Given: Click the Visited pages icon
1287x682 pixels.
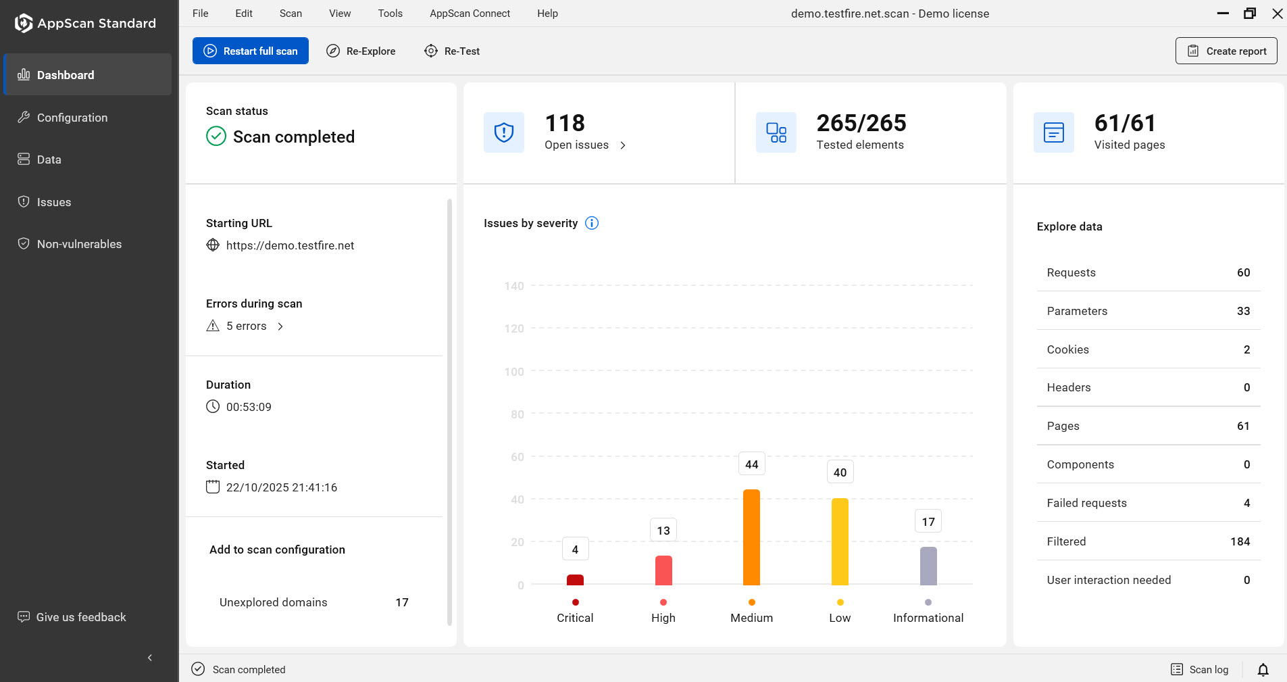Looking at the screenshot, I should click(x=1053, y=132).
